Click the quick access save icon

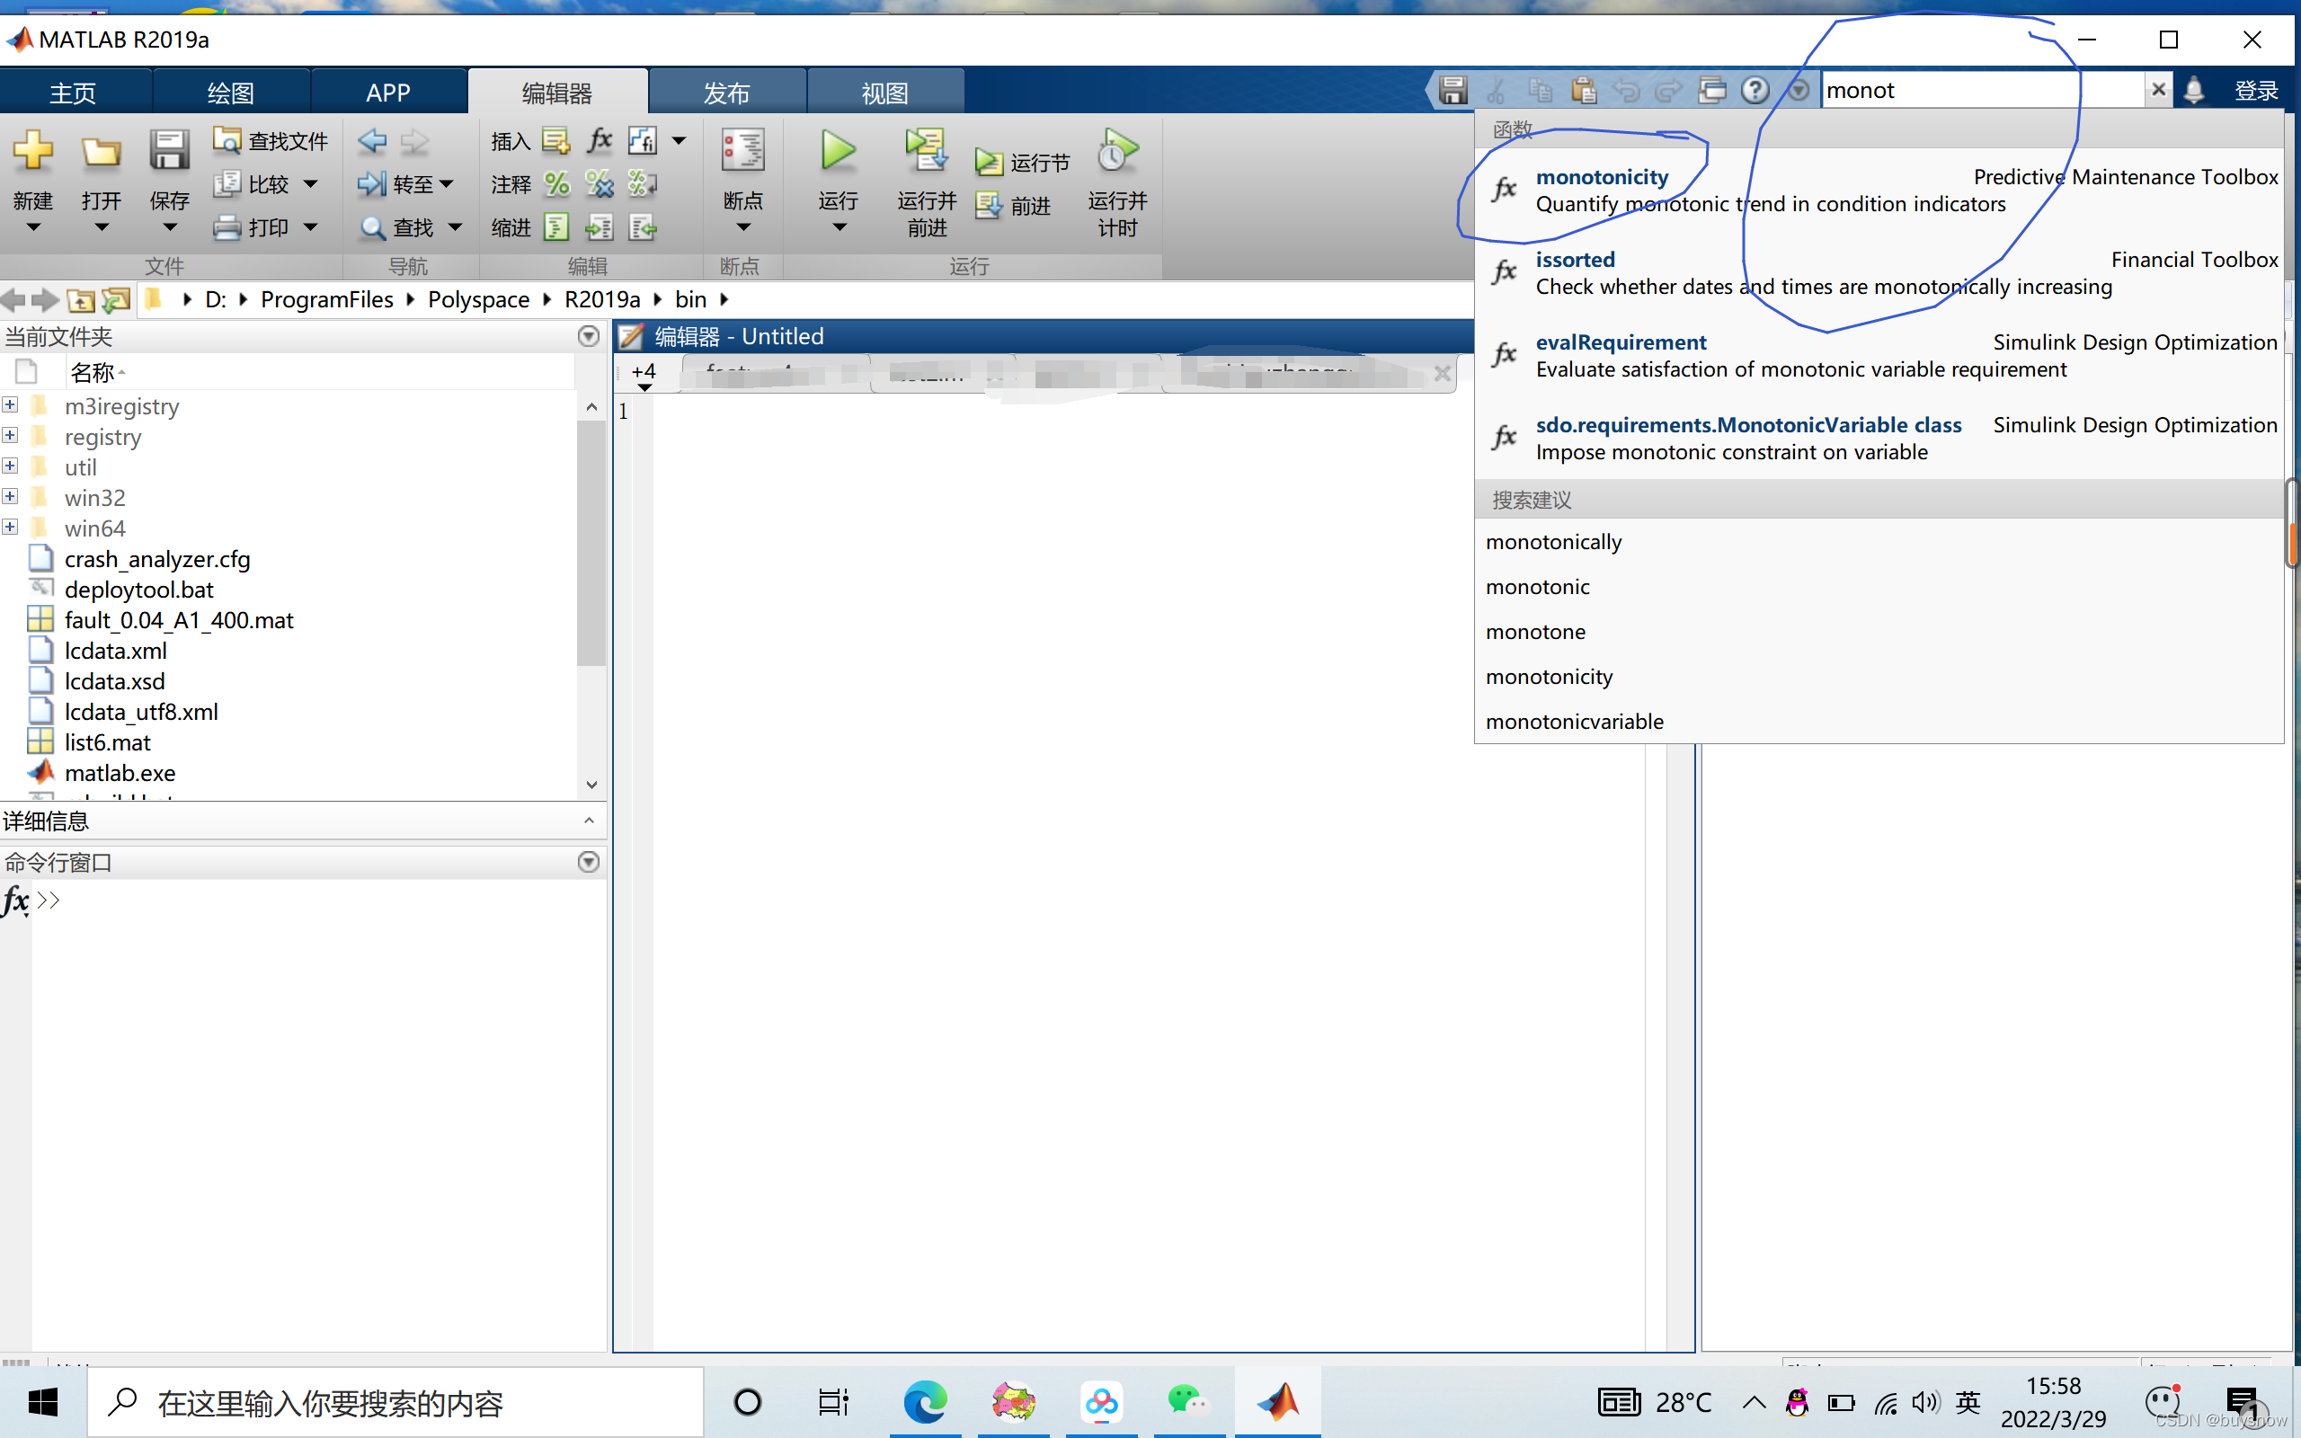[x=1453, y=91]
